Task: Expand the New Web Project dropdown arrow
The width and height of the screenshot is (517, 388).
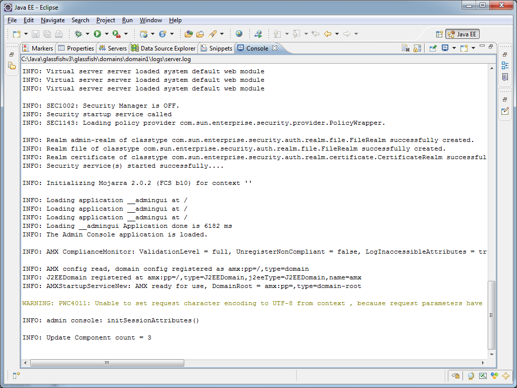Action: coord(152,34)
